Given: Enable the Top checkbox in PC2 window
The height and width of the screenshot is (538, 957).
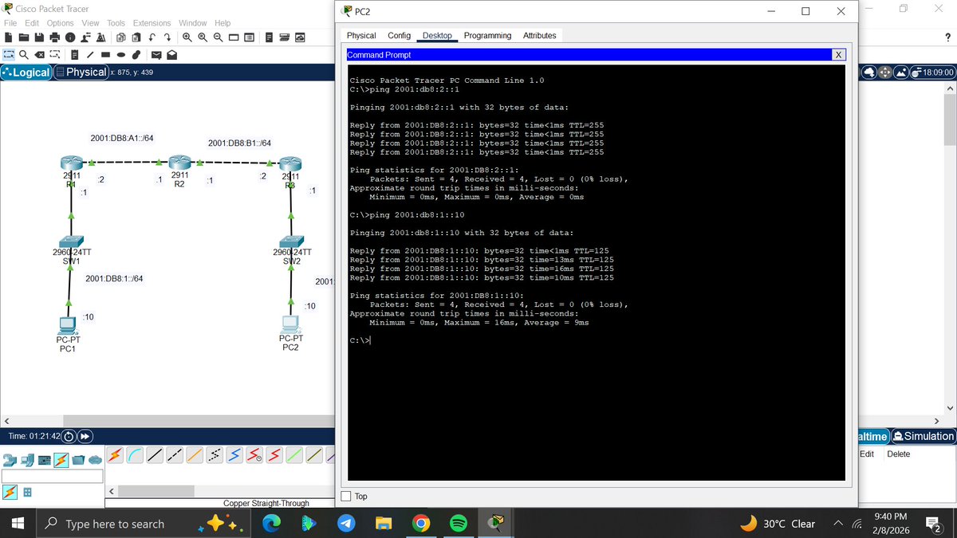Looking at the screenshot, I should point(345,497).
